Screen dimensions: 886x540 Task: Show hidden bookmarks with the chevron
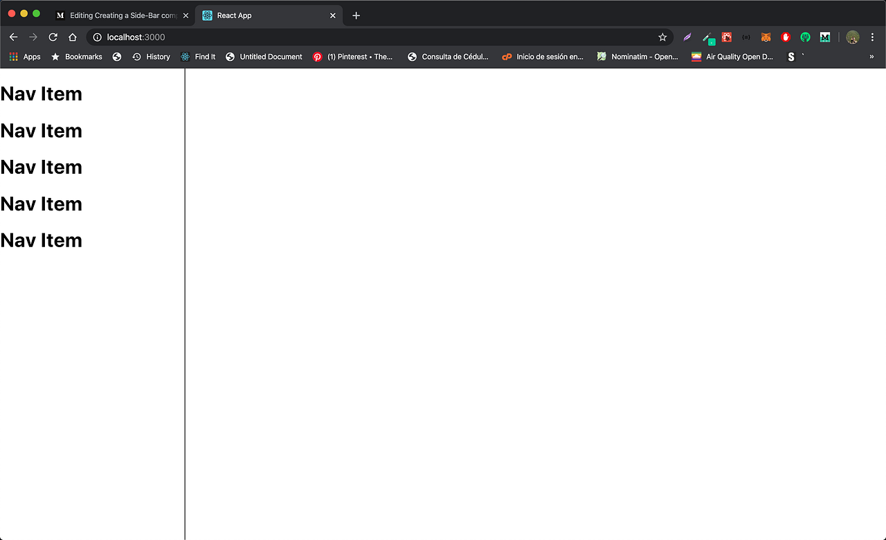871,57
